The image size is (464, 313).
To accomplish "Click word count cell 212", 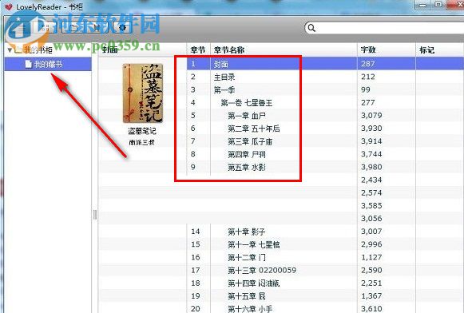I will click(368, 77).
